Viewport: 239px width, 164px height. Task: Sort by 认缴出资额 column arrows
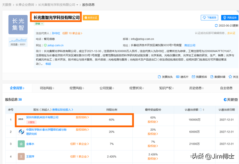coord(204,110)
